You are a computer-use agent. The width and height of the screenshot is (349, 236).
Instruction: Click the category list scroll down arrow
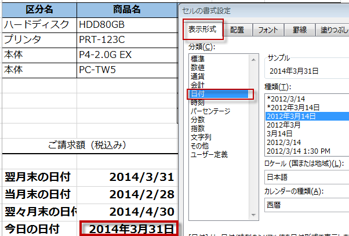[x=253, y=215]
